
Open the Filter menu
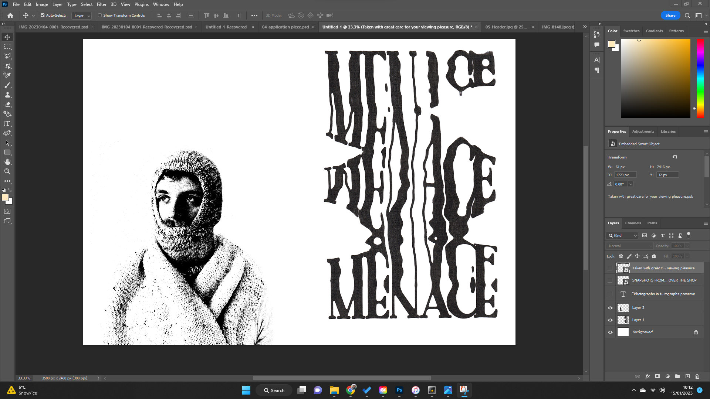click(101, 4)
